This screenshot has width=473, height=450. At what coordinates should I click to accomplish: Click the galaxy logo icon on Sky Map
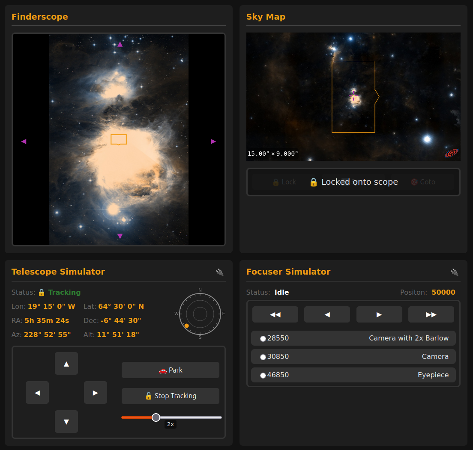pyautogui.click(x=451, y=153)
